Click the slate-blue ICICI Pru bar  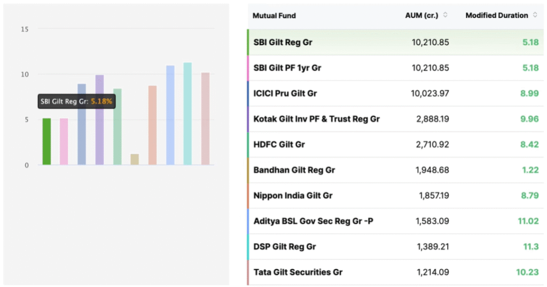coord(82,124)
